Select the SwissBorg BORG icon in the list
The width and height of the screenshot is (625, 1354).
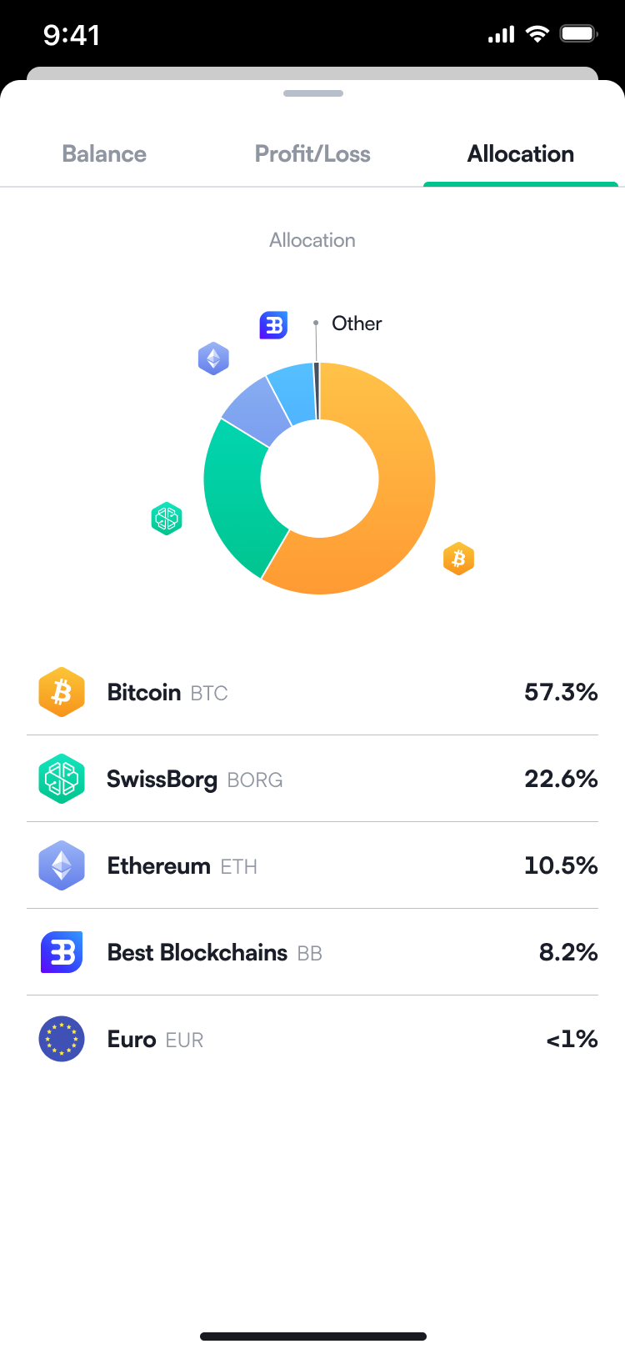coord(62,779)
